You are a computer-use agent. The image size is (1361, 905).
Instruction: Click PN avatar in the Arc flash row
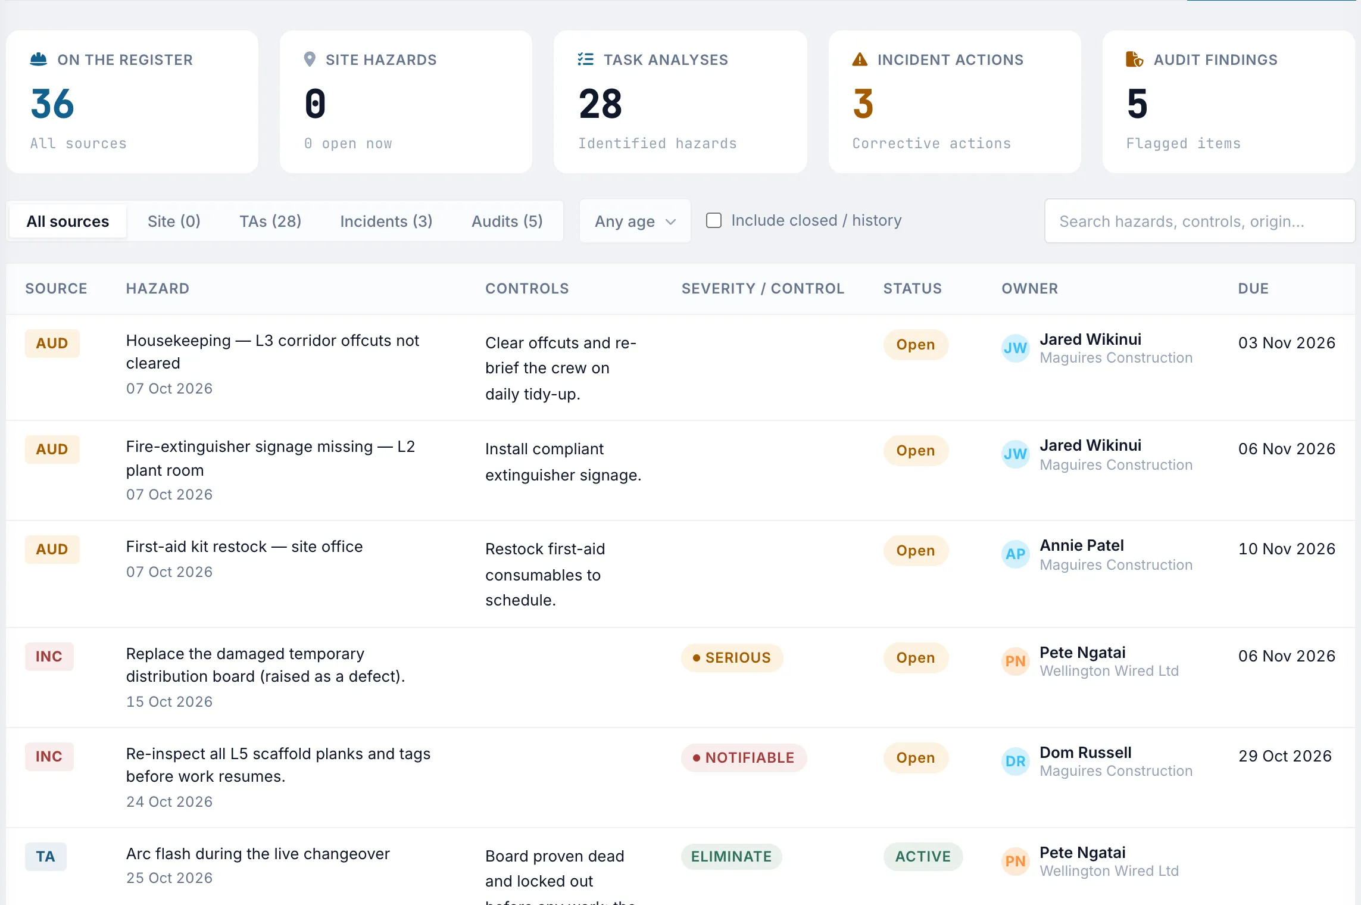pyautogui.click(x=1015, y=862)
